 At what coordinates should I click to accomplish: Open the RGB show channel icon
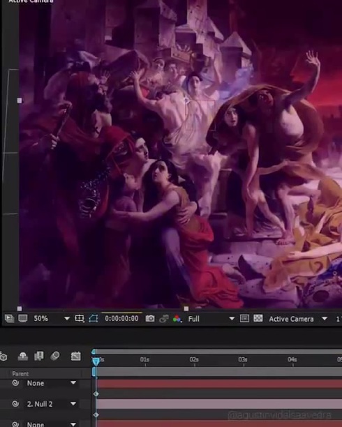[x=177, y=319]
